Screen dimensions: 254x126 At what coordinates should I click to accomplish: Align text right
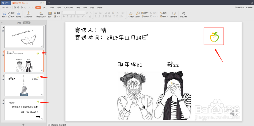[102, 16]
